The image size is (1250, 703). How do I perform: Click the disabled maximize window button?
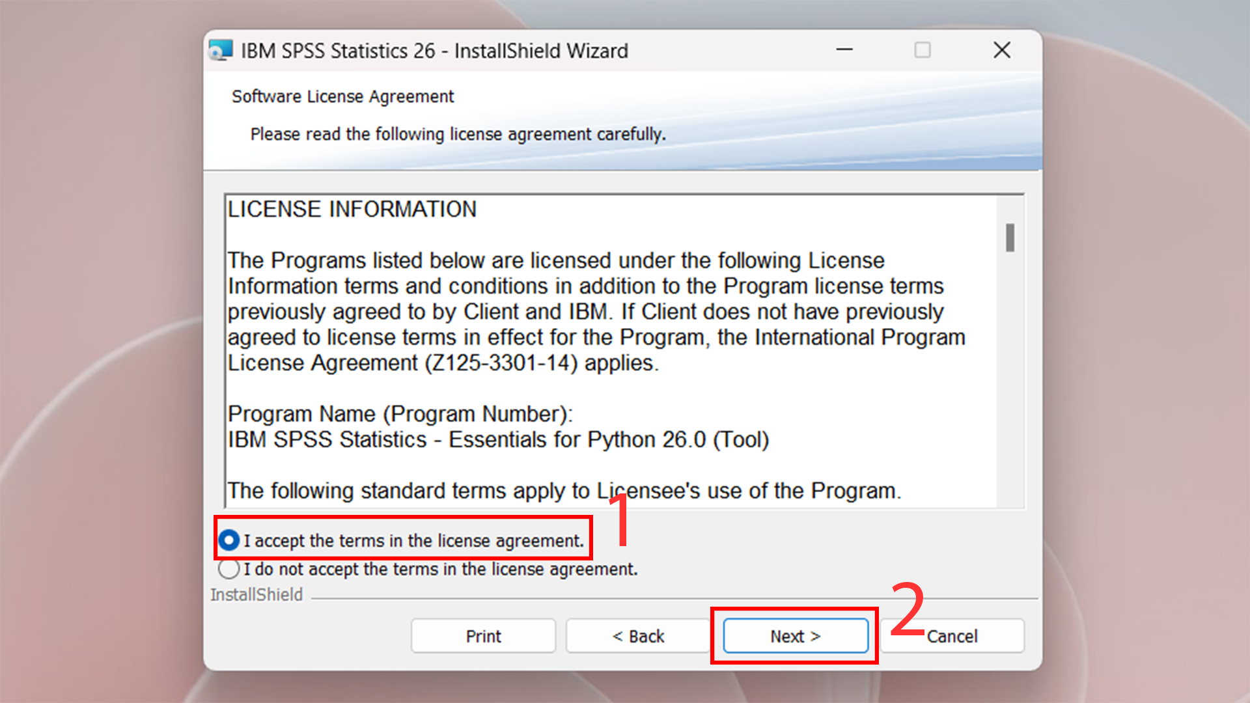(x=923, y=50)
